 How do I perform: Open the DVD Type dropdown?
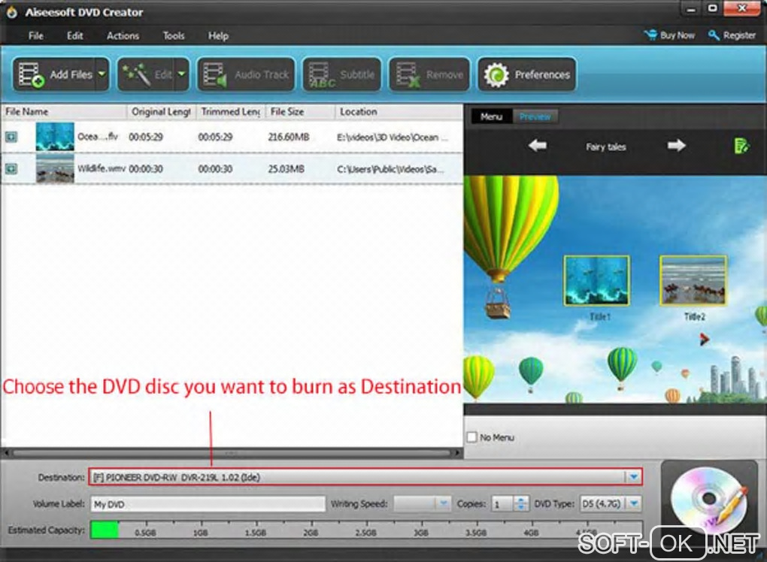[634, 503]
